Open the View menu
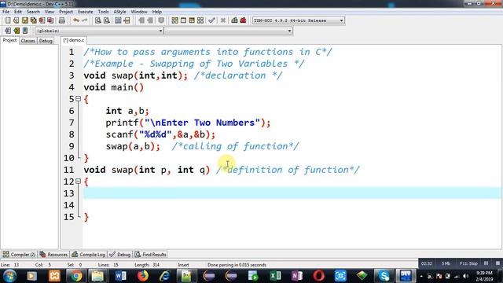Viewport: 503px width, 283px height. [49, 12]
